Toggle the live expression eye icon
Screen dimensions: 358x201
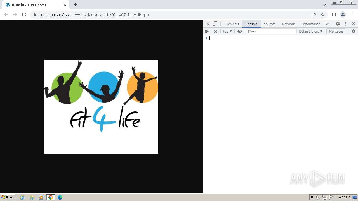(x=240, y=32)
